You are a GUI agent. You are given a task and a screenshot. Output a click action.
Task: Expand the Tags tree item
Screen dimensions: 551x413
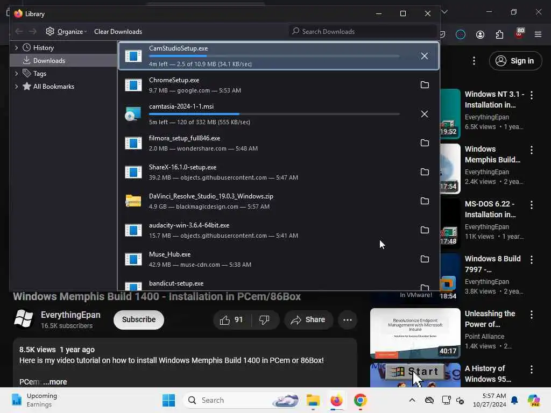(x=16, y=73)
